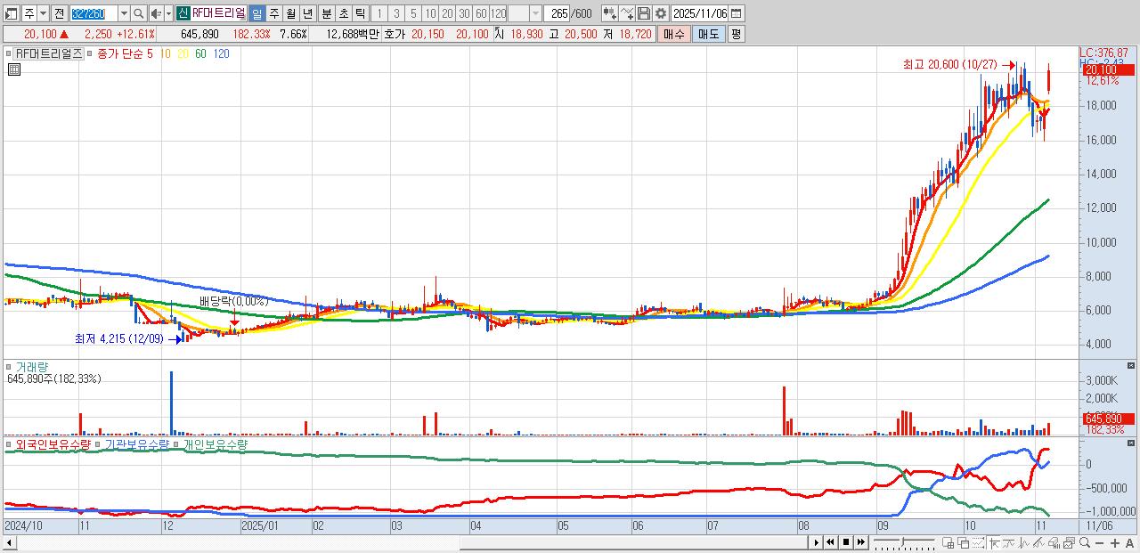1140x553 pixels.
Task: Open the stock code dropdown arrow
Action: pos(124,13)
